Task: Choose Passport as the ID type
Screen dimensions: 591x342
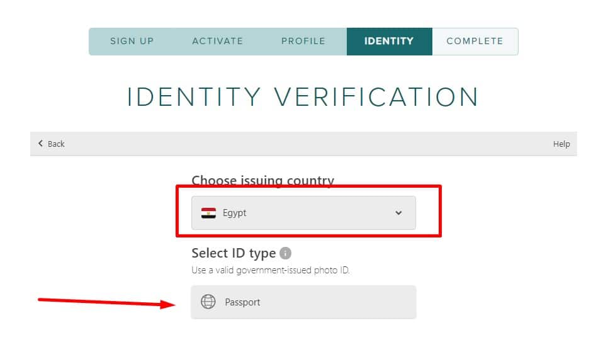Action: (303, 302)
